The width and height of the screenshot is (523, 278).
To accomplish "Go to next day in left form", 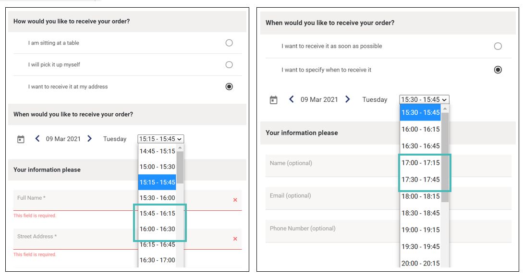I will click(x=89, y=138).
